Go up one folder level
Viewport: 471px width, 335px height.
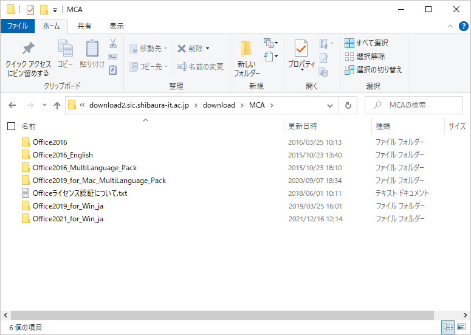[x=57, y=105]
